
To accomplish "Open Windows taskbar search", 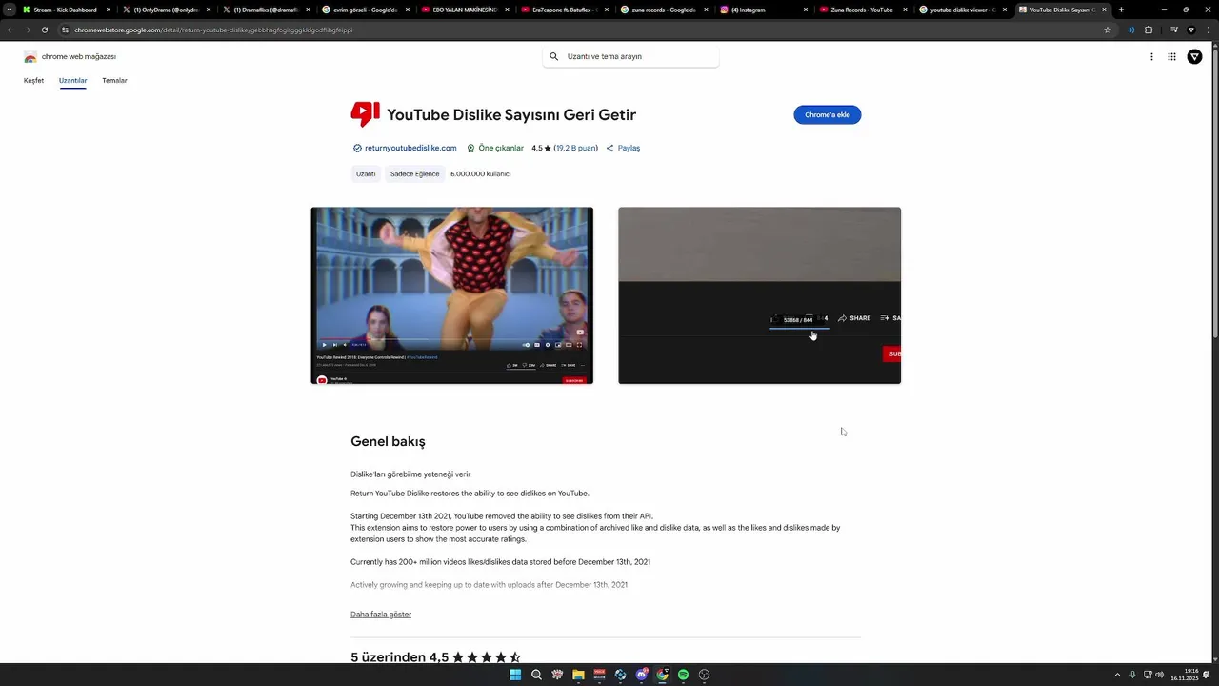I will point(536,675).
